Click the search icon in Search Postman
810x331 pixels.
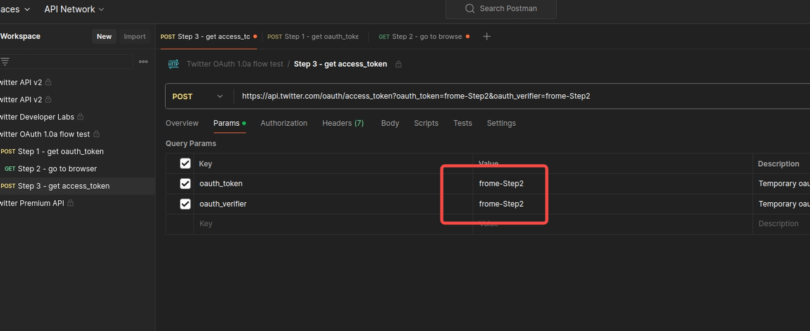(x=470, y=9)
